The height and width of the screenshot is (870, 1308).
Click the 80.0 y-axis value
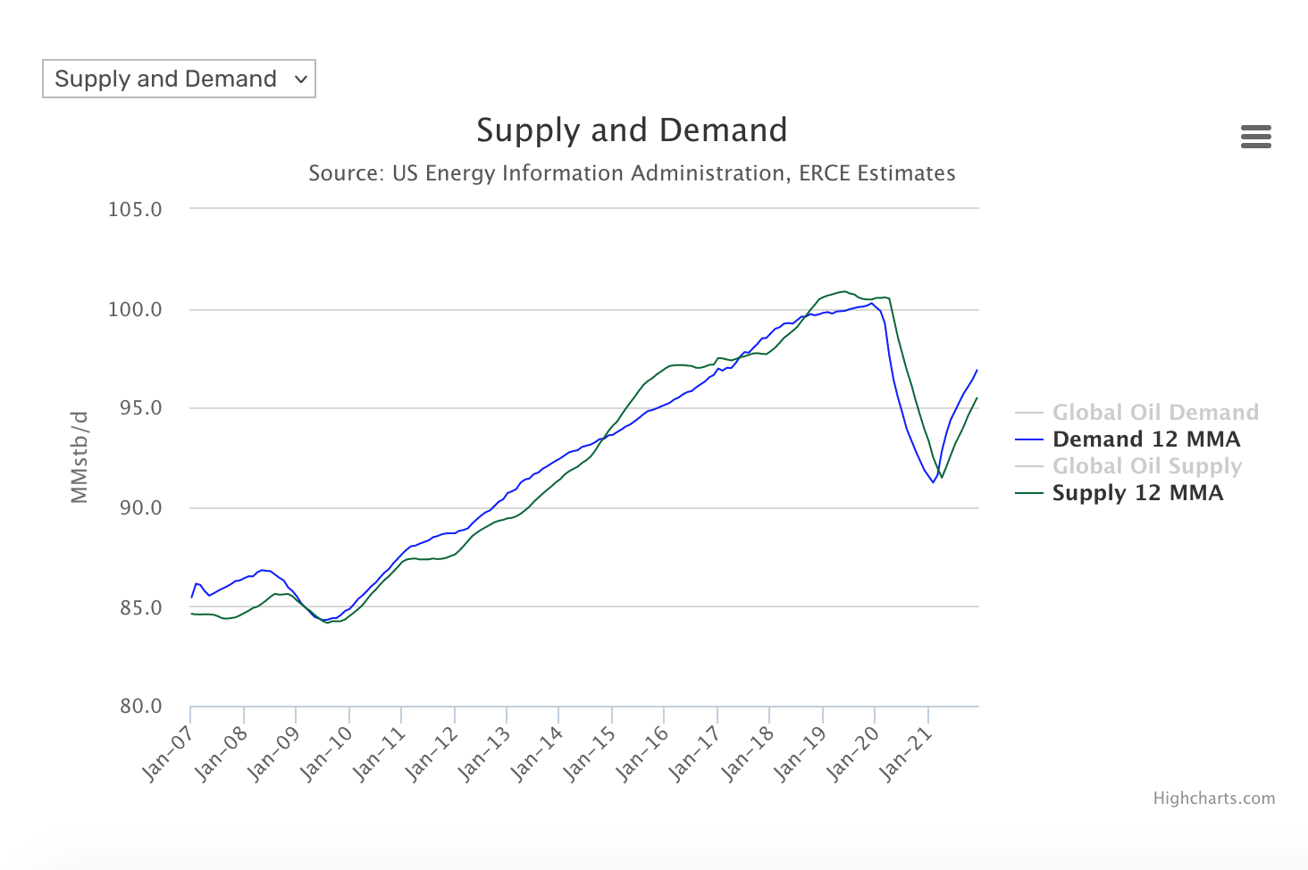(141, 707)
